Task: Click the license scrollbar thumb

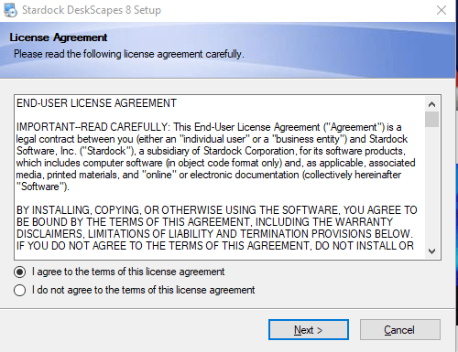Action: tap(431, 119)
